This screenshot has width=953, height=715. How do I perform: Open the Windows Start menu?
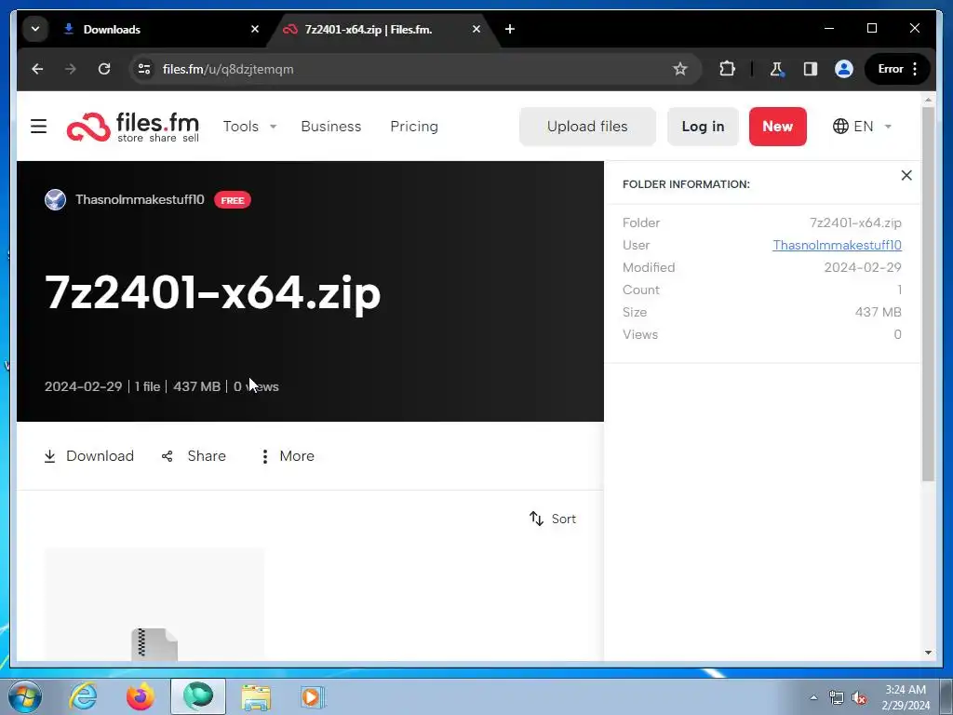pos(25,696)
